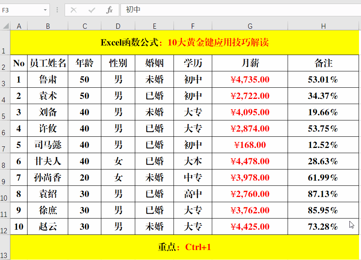Screen dimensions: 361x260
Task: Click the 员工姓名 header cell
Action: 47,63
